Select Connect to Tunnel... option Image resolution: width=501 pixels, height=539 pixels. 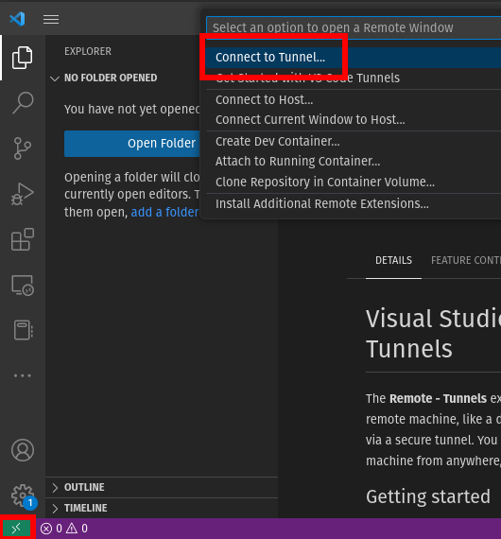(x=354, y=57)
